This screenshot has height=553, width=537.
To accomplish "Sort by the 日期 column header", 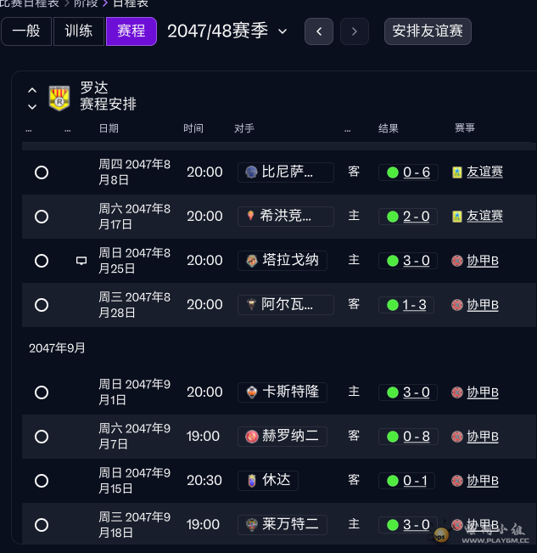I will [109, 128].
